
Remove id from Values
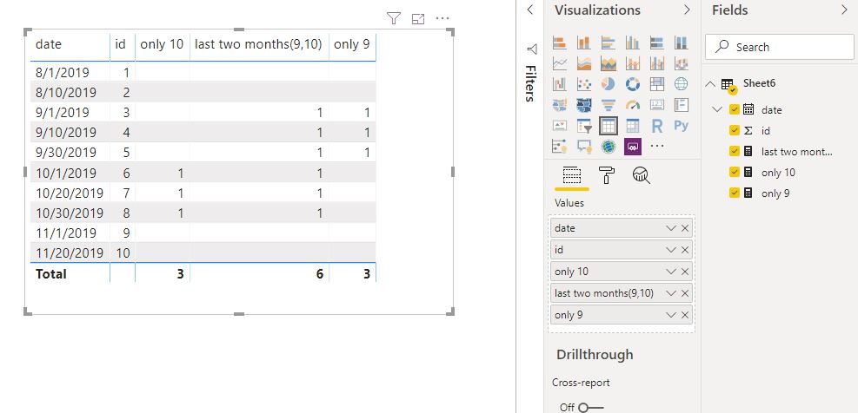(685, 250)
